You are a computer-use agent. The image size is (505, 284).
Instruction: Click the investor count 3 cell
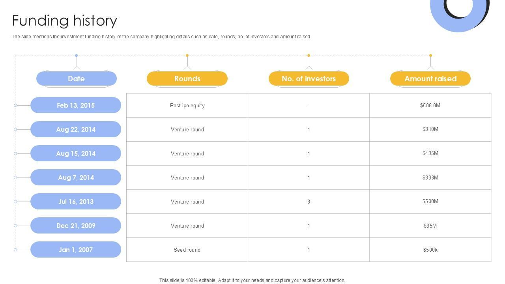coord(309,202)
